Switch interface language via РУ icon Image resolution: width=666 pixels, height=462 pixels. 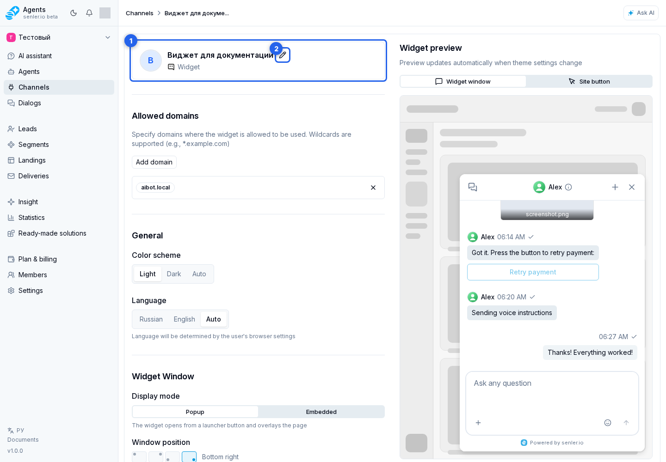pyautogui.click(x=16, y=430)
